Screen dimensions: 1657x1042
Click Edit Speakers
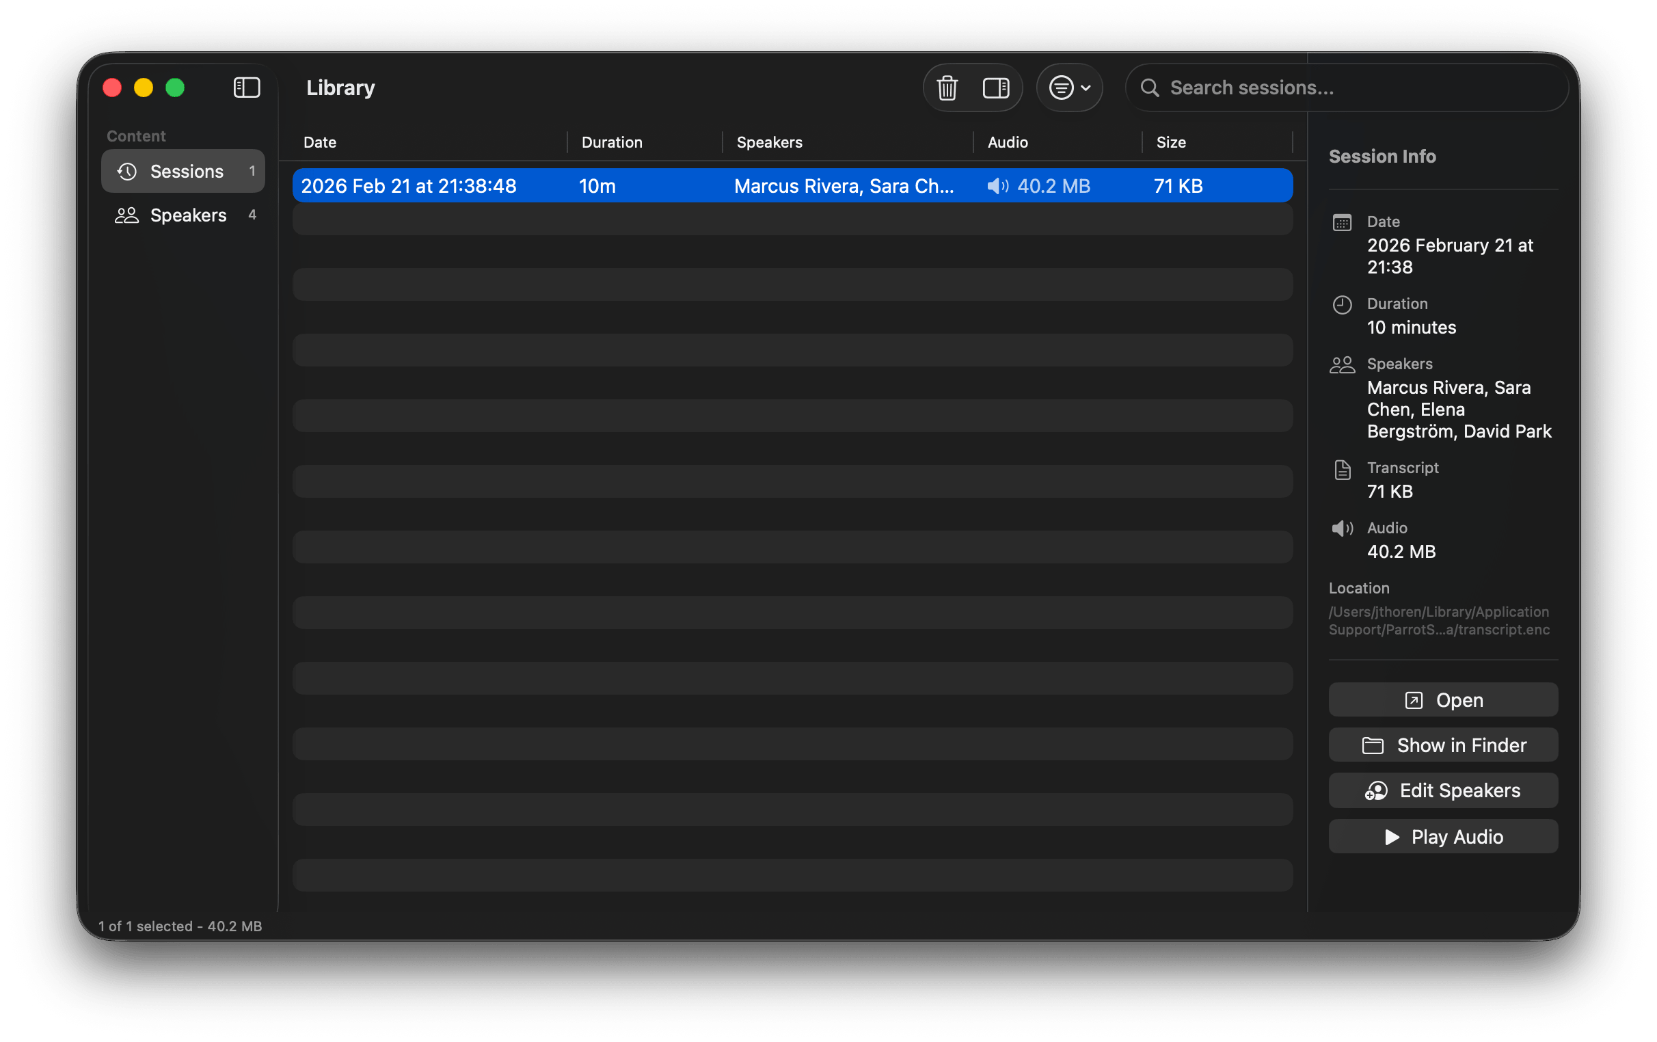pyautogui.click(x=1443, y=790)
